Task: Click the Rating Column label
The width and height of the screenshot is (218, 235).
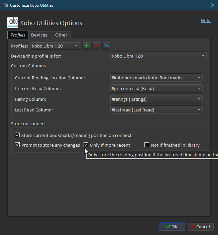Action: [31, 99]
